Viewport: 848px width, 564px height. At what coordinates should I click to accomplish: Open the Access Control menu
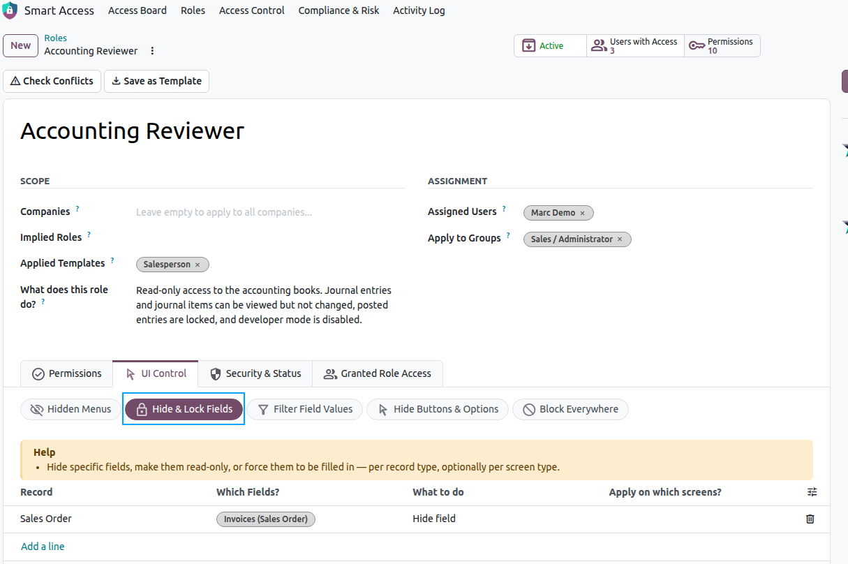point(252,10)
